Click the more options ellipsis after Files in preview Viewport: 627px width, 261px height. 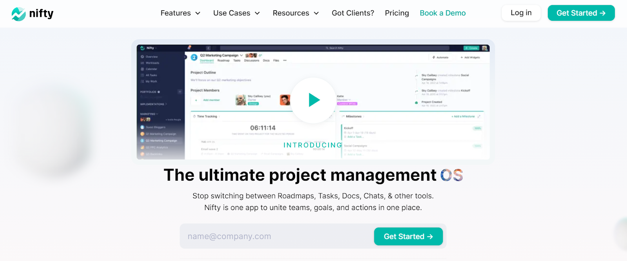(285, 60)
